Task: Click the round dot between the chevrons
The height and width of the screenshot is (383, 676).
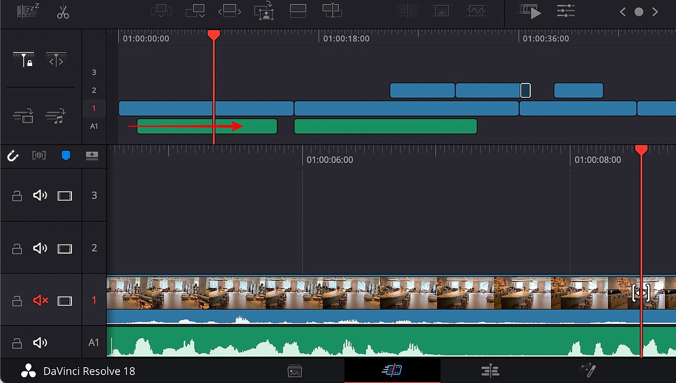Action: tap(639, 12)
